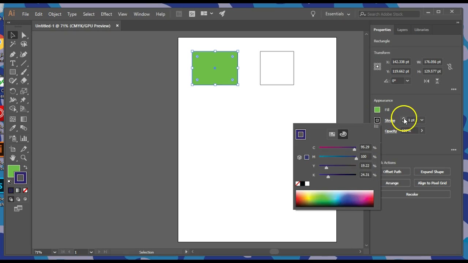Select the Eyedropper tool
Screen dimensions: 468x263
(13, 128)
